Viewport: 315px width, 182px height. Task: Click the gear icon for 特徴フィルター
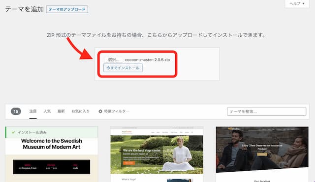click(x=100, y=111)
